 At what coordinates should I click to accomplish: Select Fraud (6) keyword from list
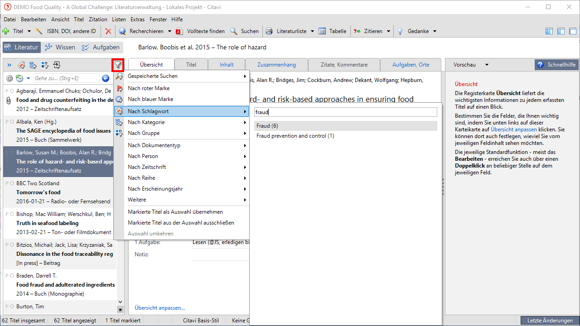pos(267,126)
